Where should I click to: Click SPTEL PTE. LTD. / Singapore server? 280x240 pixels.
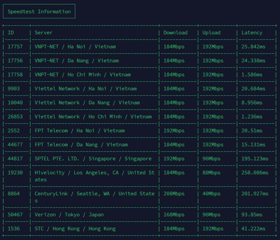[x=93, y=159]
